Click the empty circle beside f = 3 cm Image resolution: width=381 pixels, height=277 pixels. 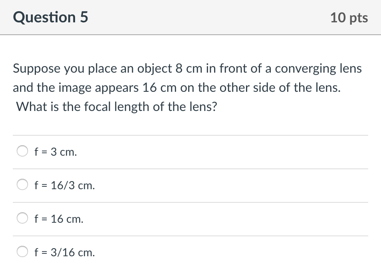pos(22,151)
